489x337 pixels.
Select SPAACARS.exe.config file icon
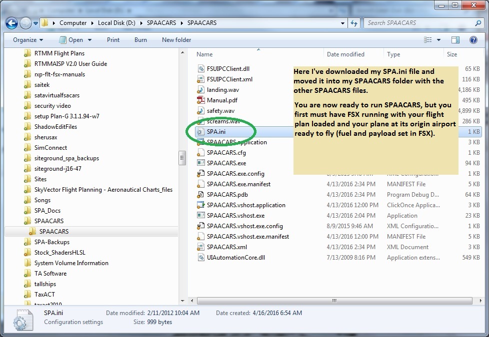pos(201,174)
